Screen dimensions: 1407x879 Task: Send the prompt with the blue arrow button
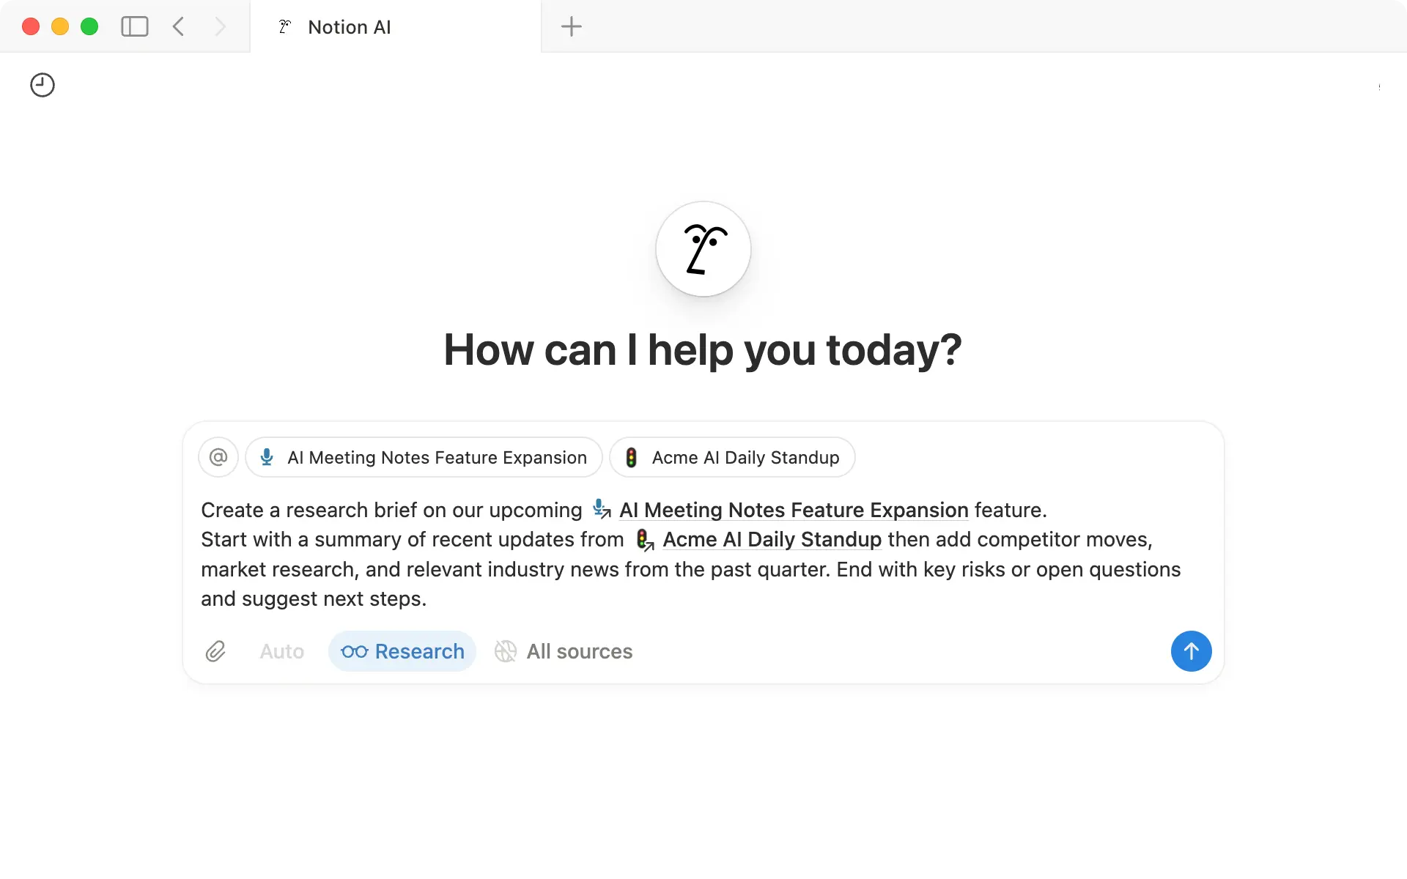click(1191, 651)
